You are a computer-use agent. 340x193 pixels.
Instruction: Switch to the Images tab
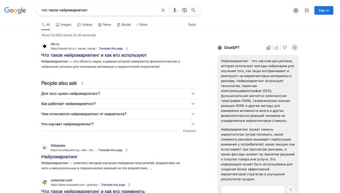point(64,25)
